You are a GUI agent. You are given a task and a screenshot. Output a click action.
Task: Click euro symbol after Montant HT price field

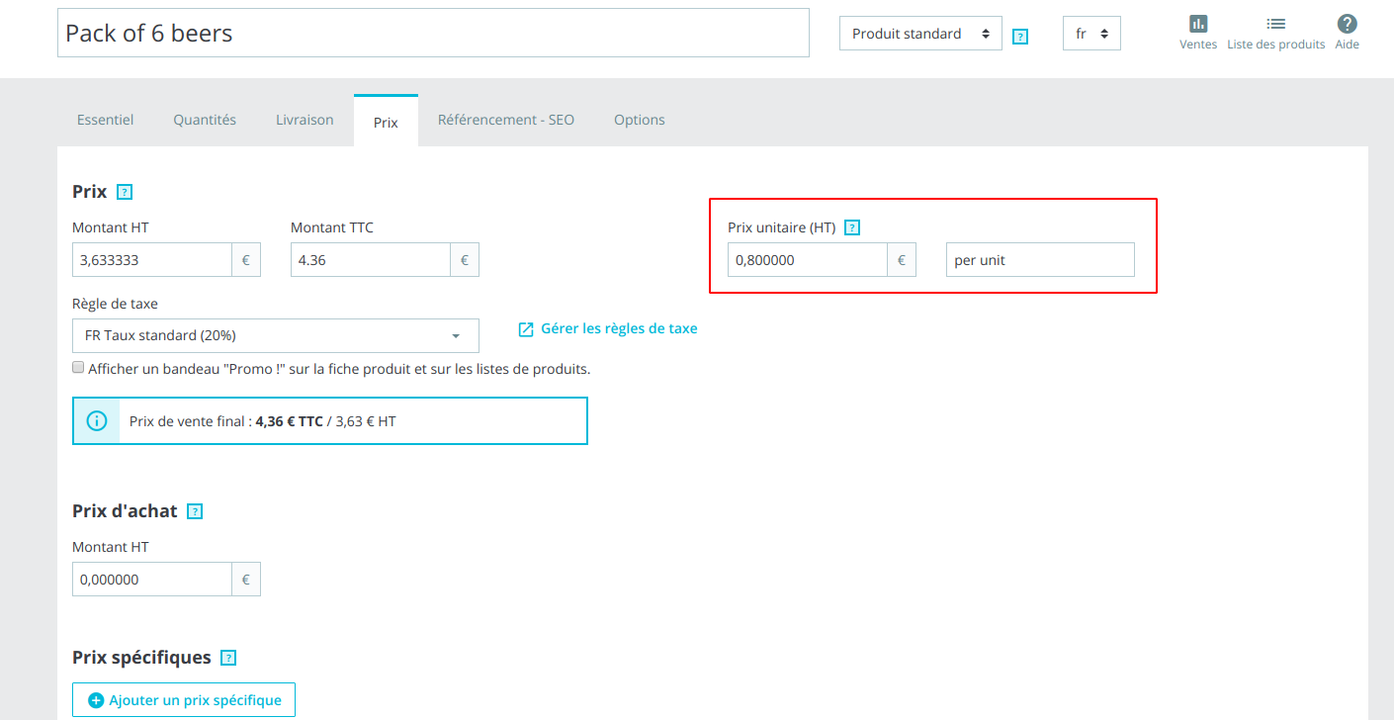(246, 260)
